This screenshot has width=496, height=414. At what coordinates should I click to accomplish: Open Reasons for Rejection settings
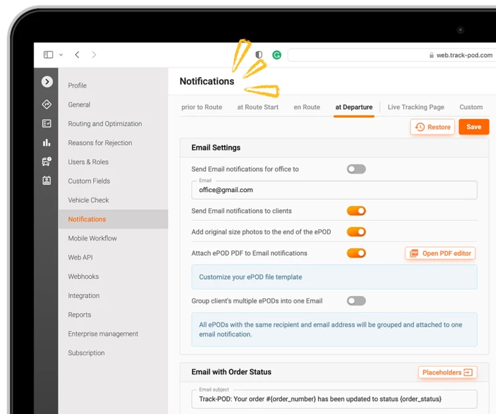point(100,143)
